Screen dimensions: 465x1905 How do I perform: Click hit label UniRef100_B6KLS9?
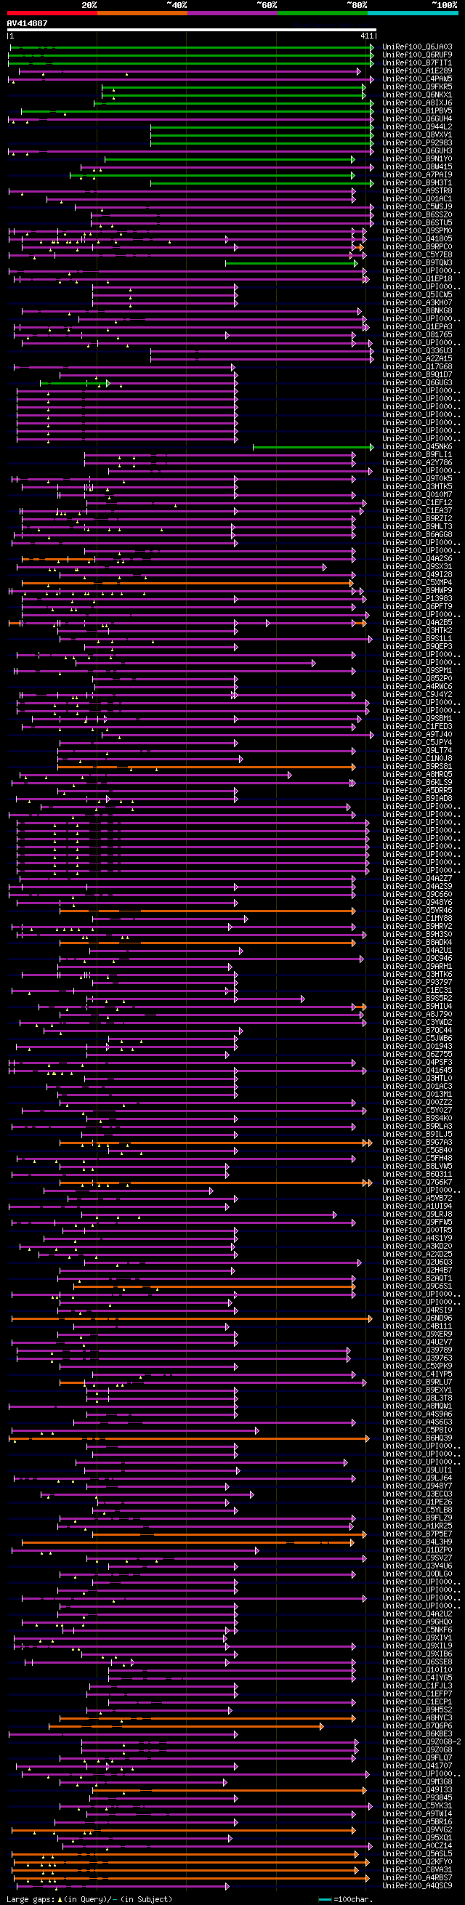coord(417,782)
